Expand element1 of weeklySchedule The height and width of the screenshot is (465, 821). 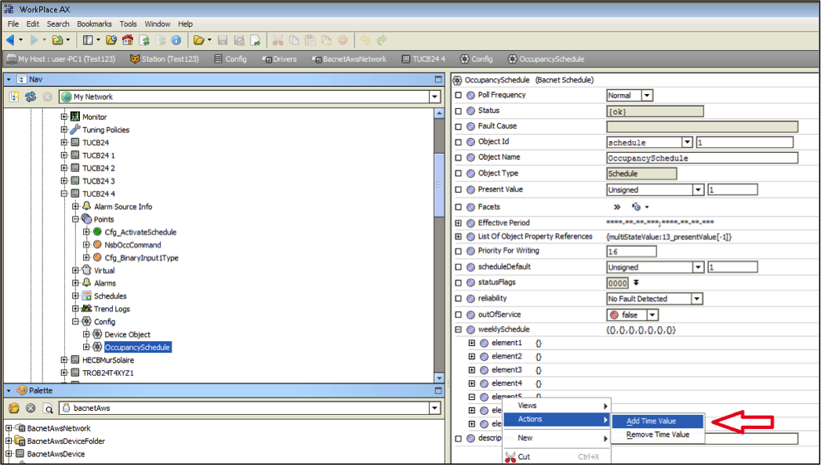coord(472,343)
